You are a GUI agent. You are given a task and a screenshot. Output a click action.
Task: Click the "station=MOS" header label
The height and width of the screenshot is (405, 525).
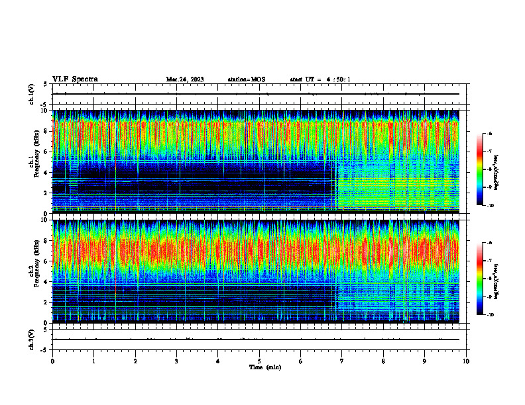click(x=247, y=79)
